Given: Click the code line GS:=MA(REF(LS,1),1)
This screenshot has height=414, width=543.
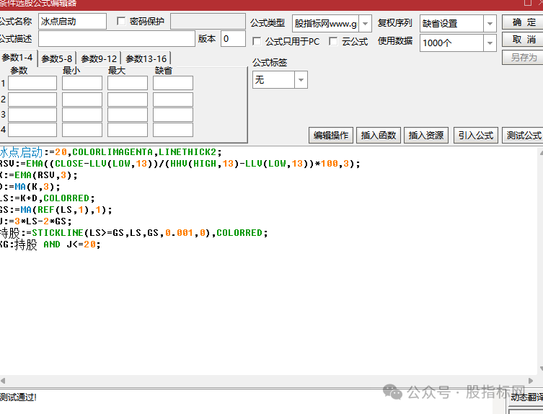Looking at the screenshot, I should [x=56, y=210].
